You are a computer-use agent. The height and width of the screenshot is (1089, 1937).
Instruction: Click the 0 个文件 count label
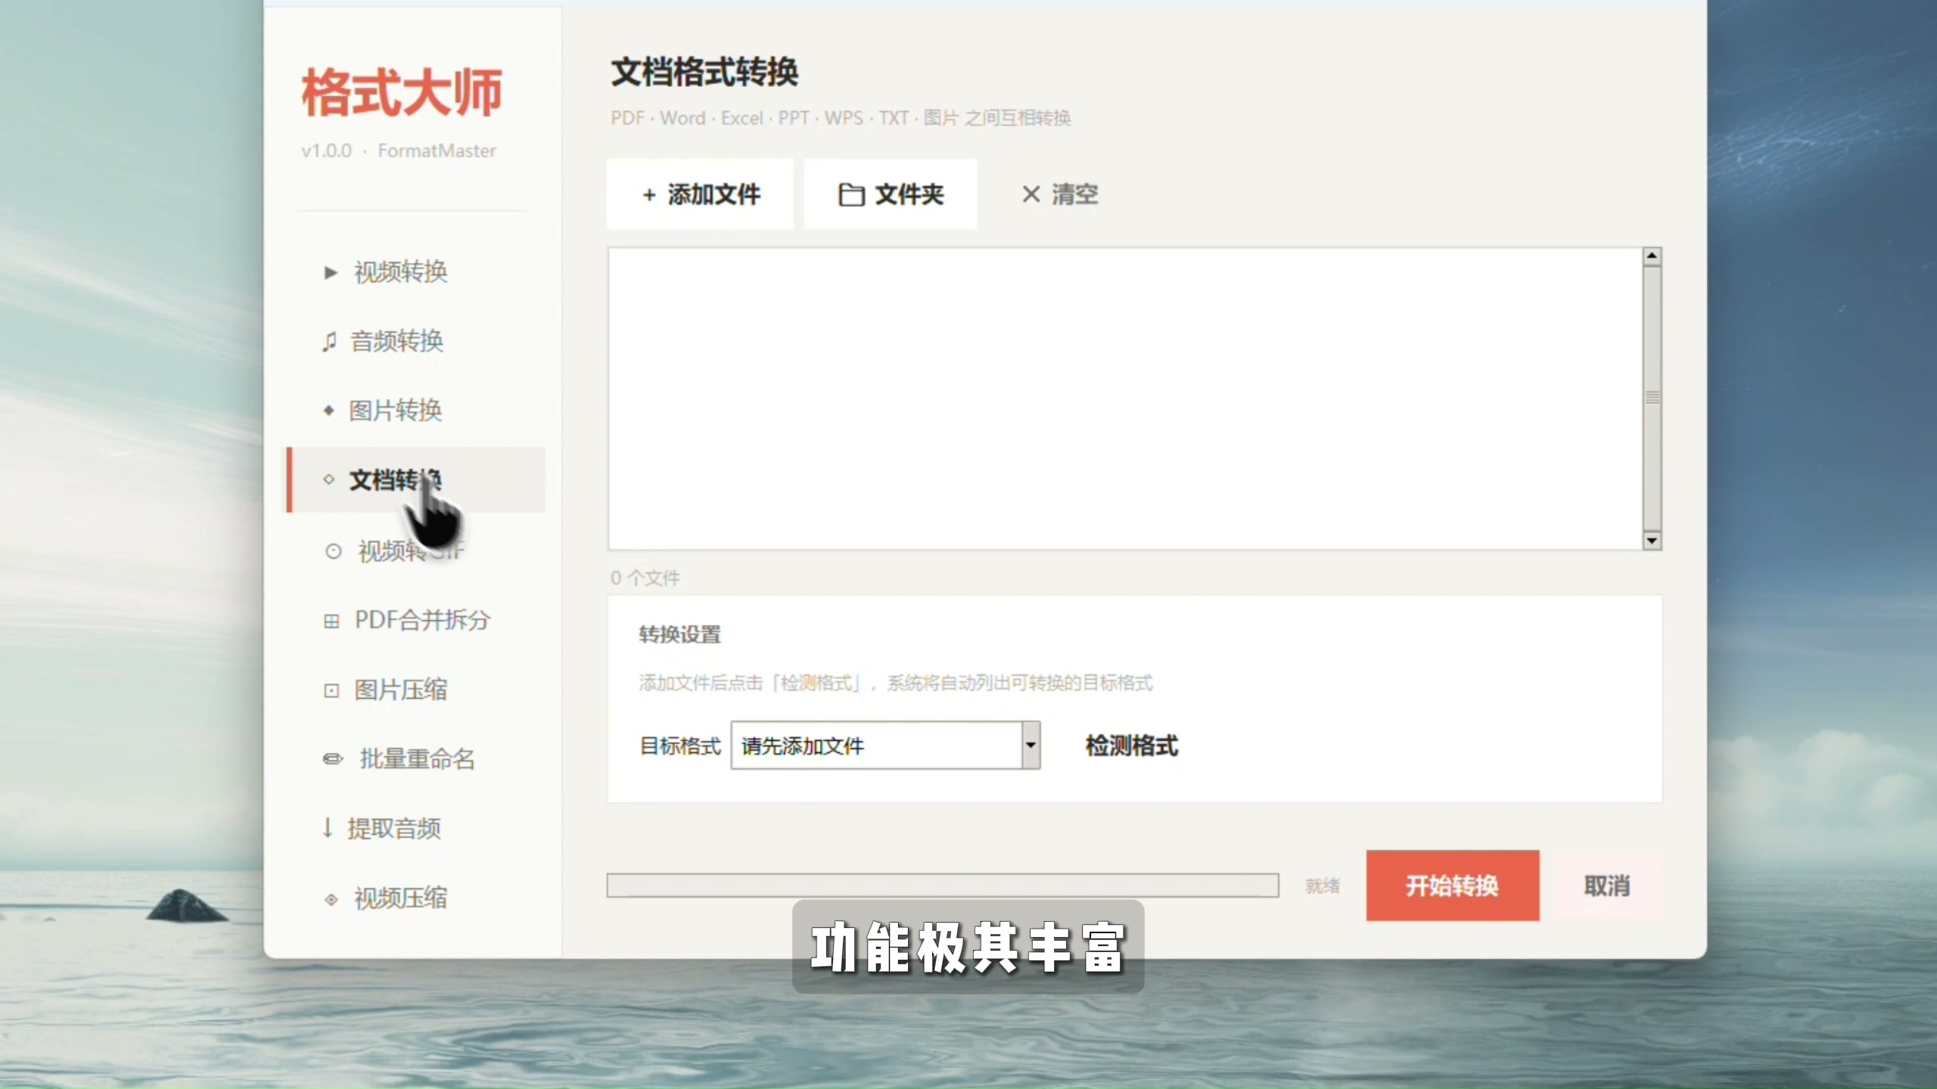click(645, 579)
